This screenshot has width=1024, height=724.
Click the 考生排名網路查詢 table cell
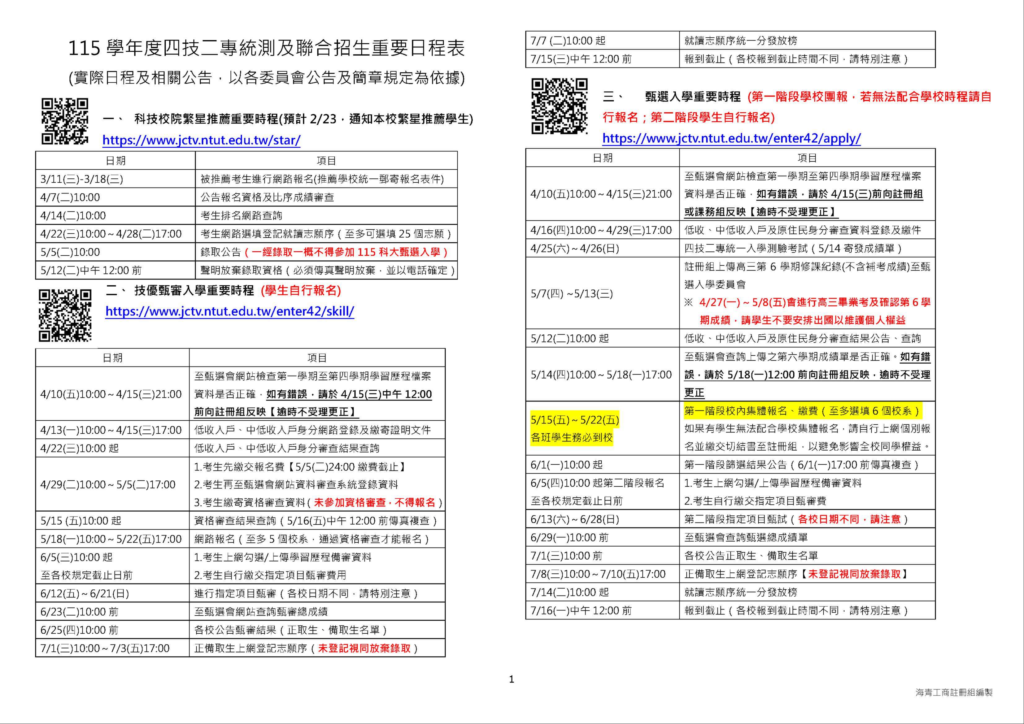[x=241, y=216]
